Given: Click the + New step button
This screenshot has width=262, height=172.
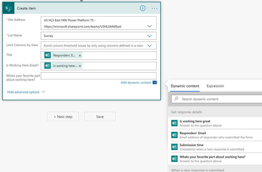Looking at the screenshot, I should tap(63, 117).
